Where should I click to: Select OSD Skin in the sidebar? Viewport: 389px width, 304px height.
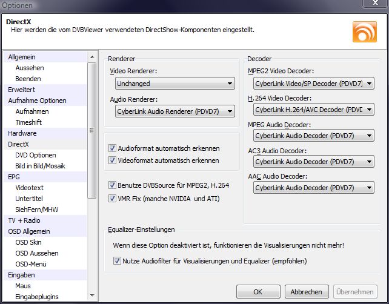(x=28, y=242)
